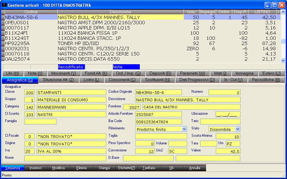Select row 00070117 NASTRO APPLE
Viewport: 287px width, 179px height.
141,28
